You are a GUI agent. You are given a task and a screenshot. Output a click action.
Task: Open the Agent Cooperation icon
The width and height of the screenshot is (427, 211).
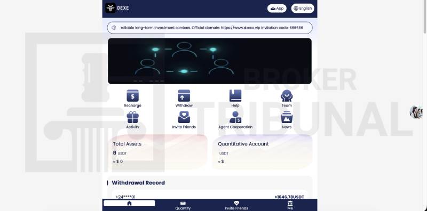235,117
